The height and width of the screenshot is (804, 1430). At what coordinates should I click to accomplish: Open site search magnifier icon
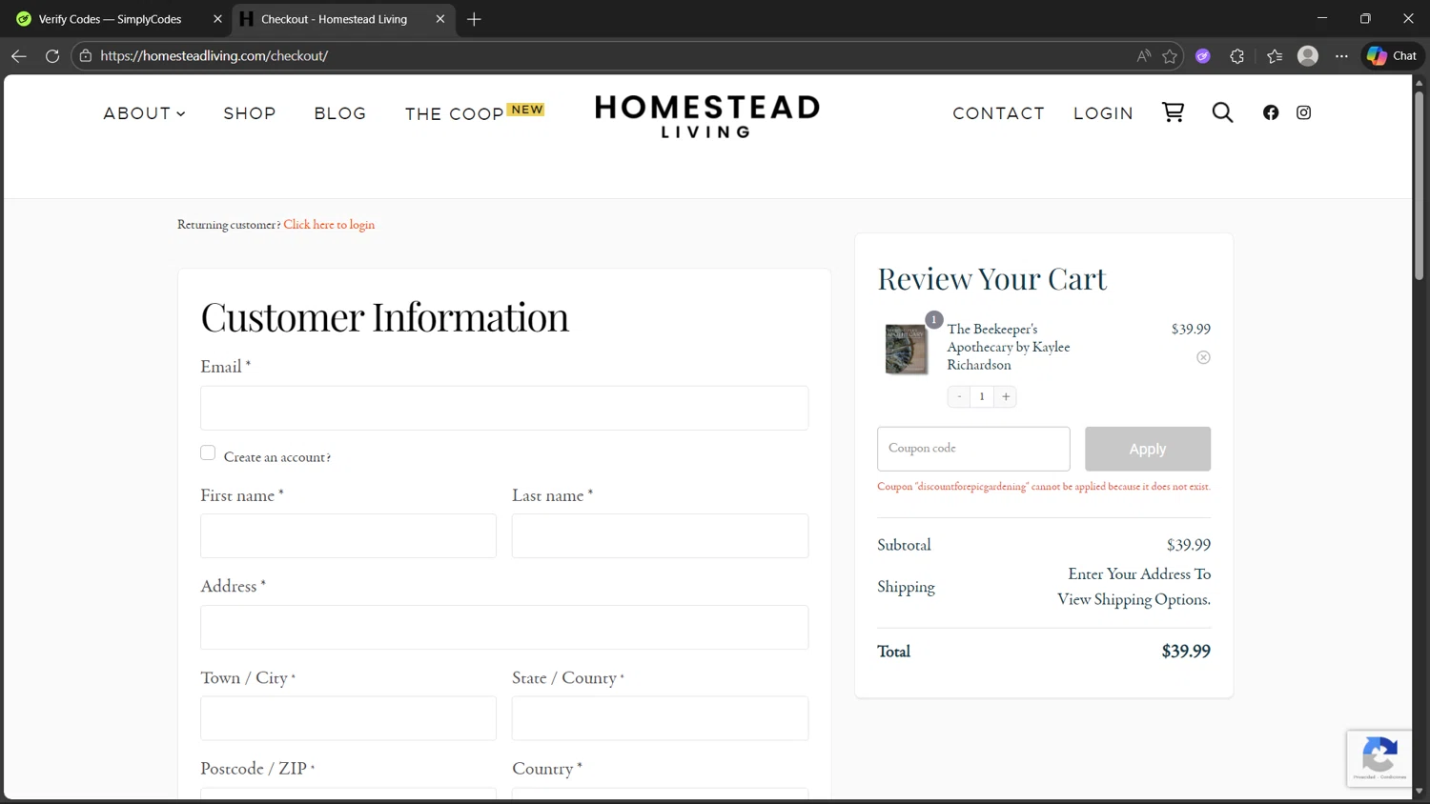[x=1222, y=112]
